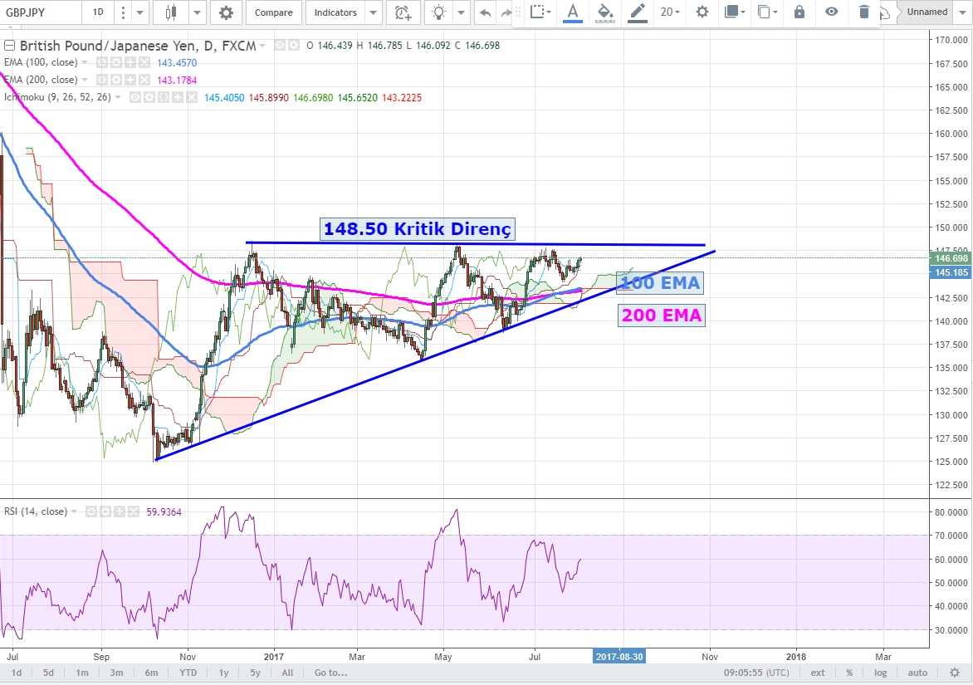Open the alert clock icon

[403, 12]
